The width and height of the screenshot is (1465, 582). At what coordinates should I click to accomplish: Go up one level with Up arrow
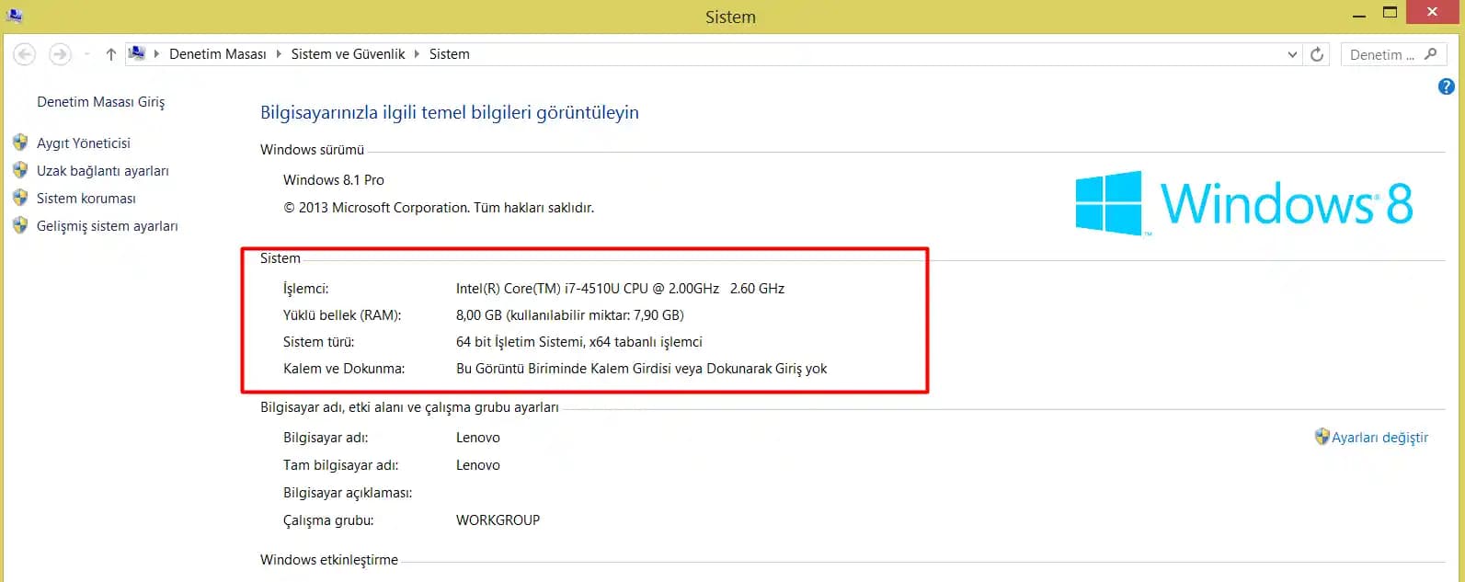110,54
